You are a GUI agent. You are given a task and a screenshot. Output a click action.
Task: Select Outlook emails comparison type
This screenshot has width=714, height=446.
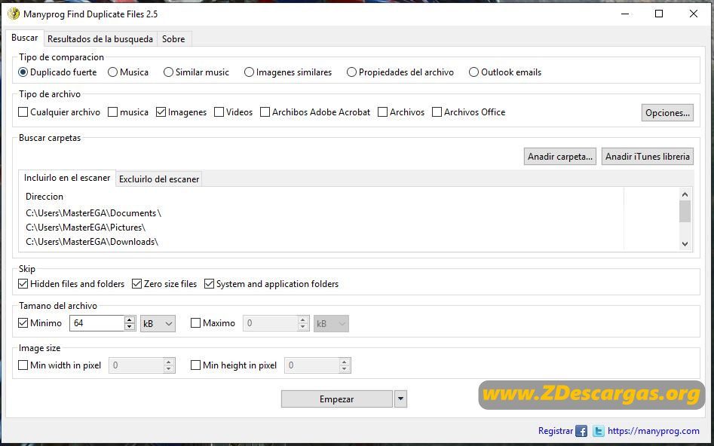505,72
